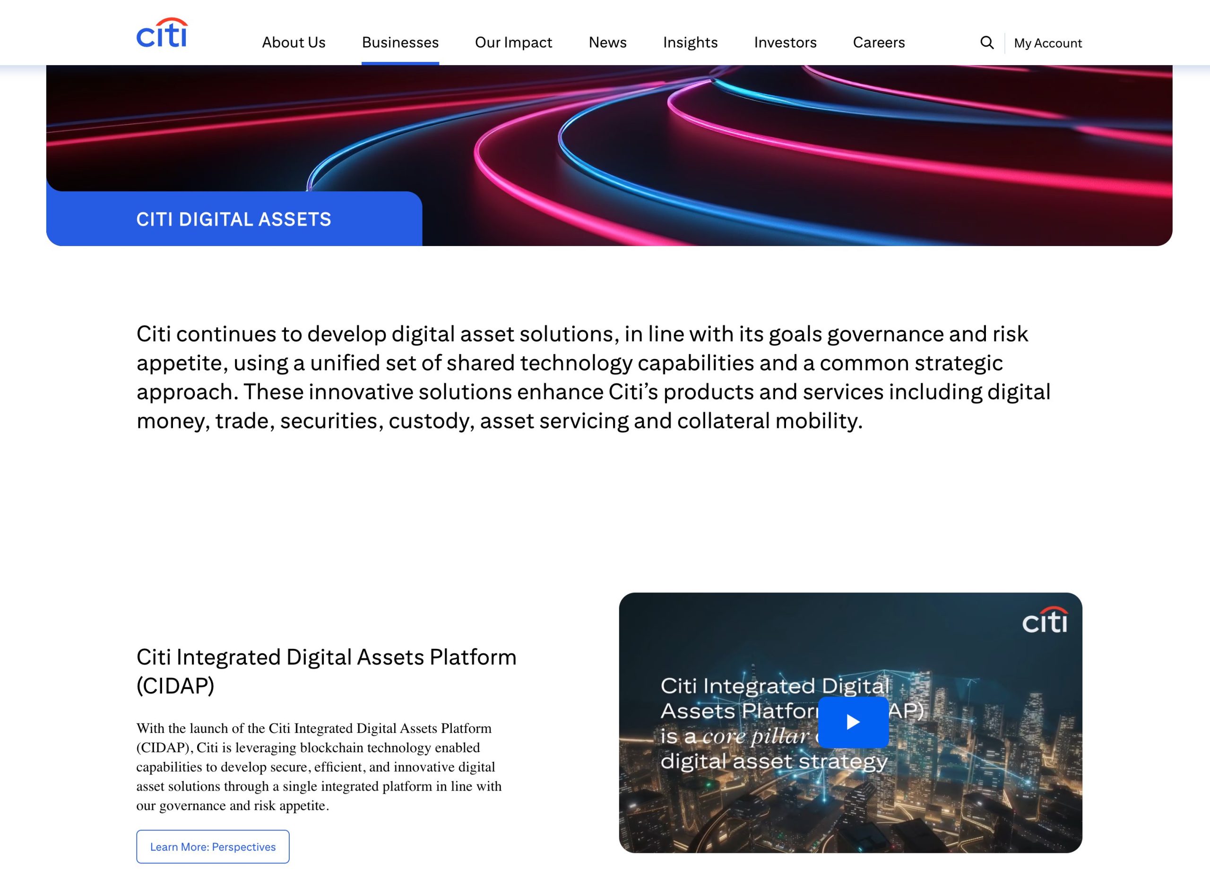Click the Citi logo in header
This screenshot has width=1210, height=870.
162,33
